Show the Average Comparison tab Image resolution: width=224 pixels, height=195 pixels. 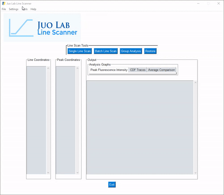[x=161, y=70]
